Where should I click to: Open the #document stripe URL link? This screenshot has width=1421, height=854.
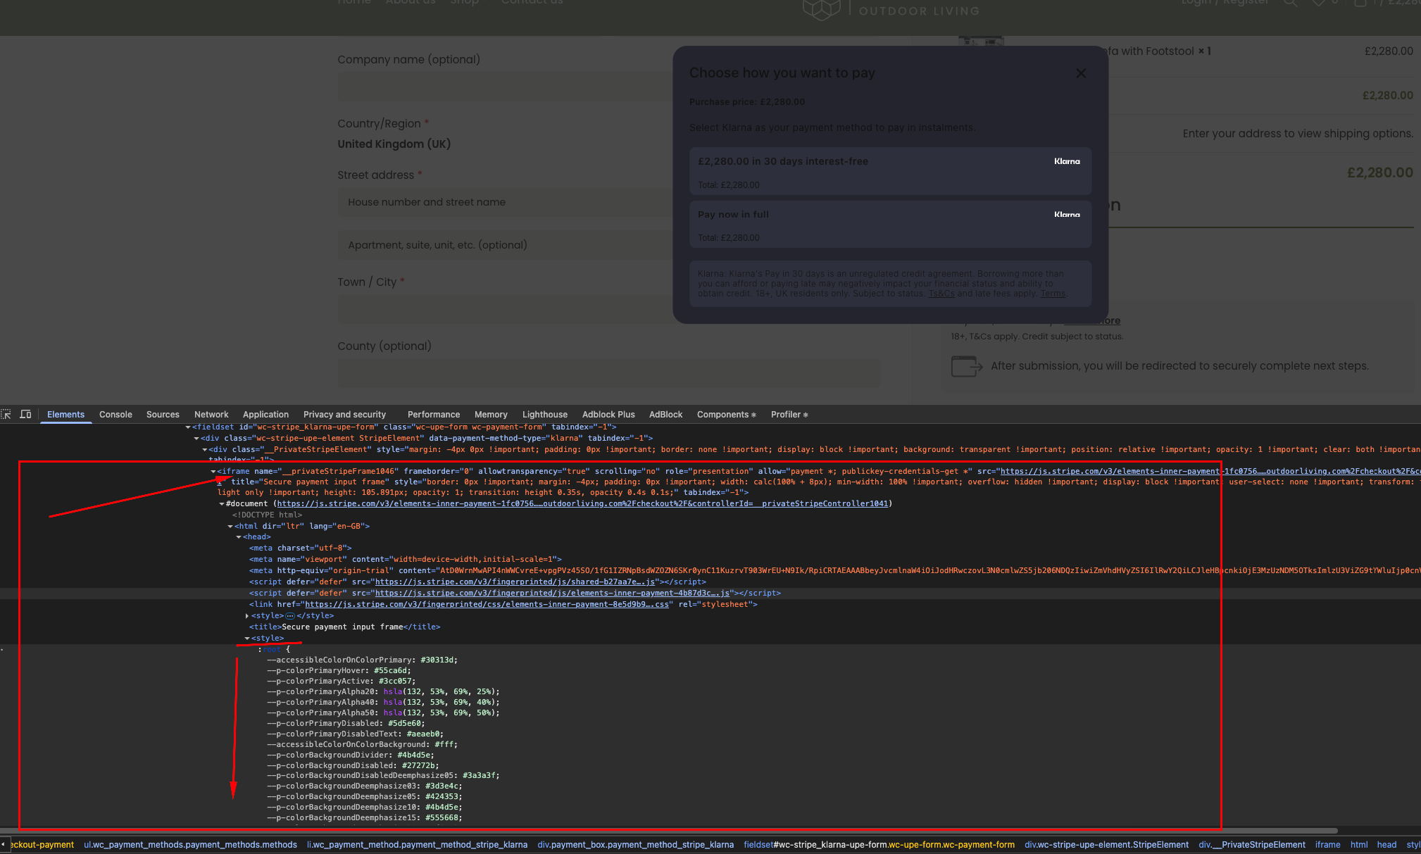pyautogui.click(x=582, y=504)
